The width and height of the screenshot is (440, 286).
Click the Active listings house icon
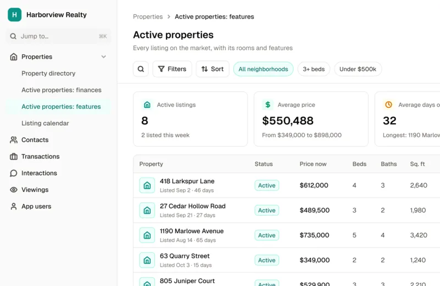[147, 105]
